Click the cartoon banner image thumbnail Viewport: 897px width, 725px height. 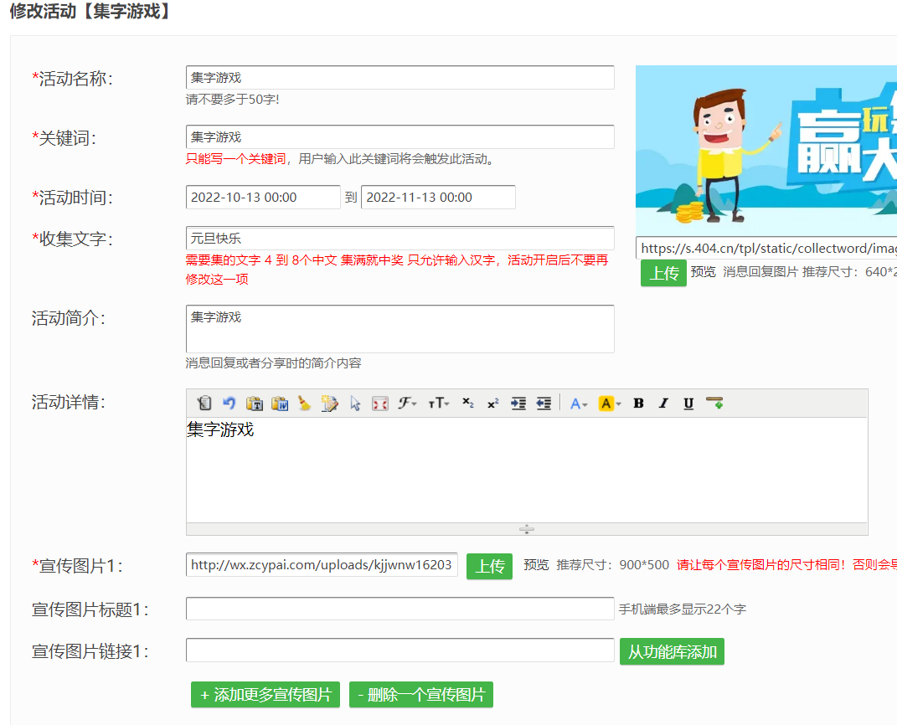(x=766, y=150)
